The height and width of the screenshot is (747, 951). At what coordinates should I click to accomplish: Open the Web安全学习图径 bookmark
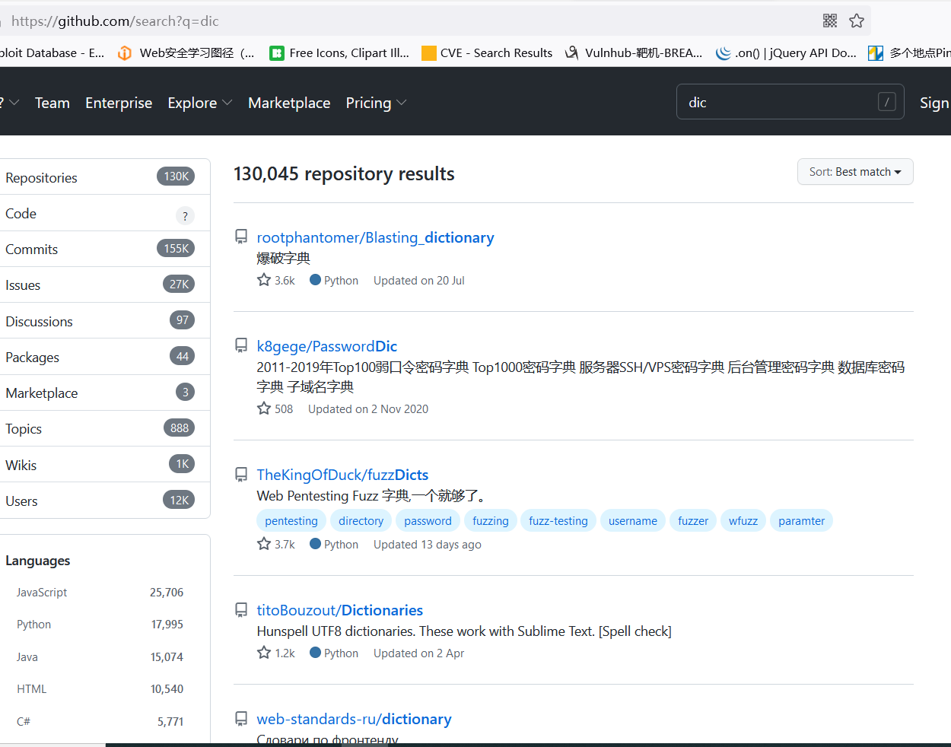coord(186,52)
